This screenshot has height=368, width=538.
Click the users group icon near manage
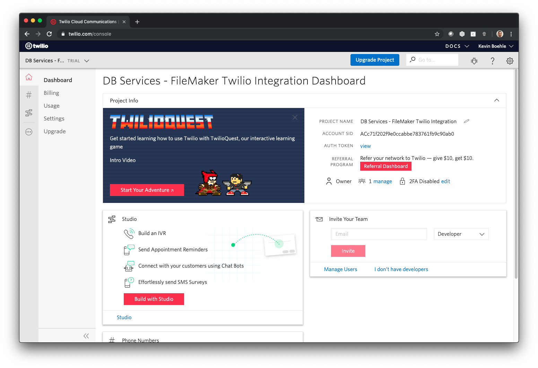click(362, 181)
